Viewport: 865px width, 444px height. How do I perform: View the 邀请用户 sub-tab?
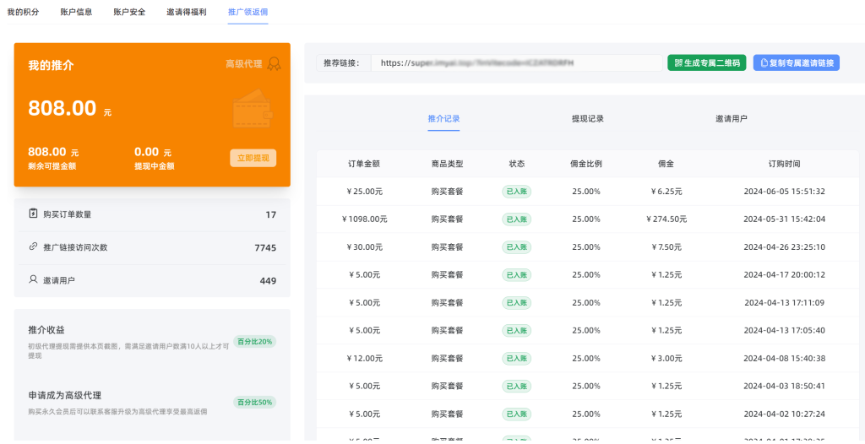coord(732,118)
